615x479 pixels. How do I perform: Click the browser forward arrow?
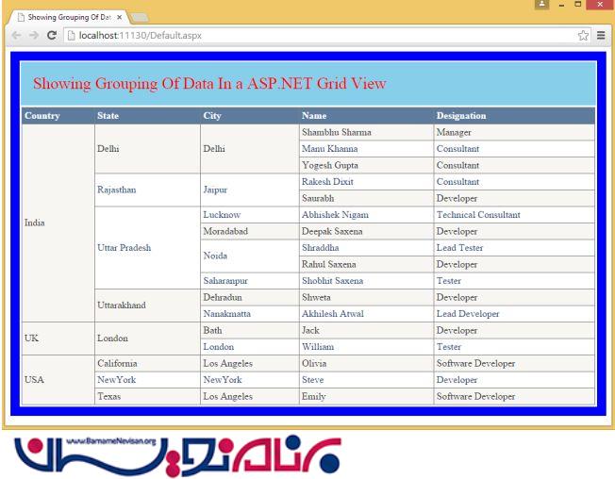[32, 36]
